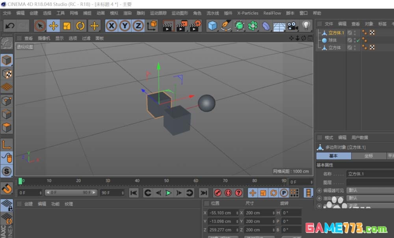Open the 模拟 menu
The height and width of the screenshot is (238, 394).
[114, 13]
